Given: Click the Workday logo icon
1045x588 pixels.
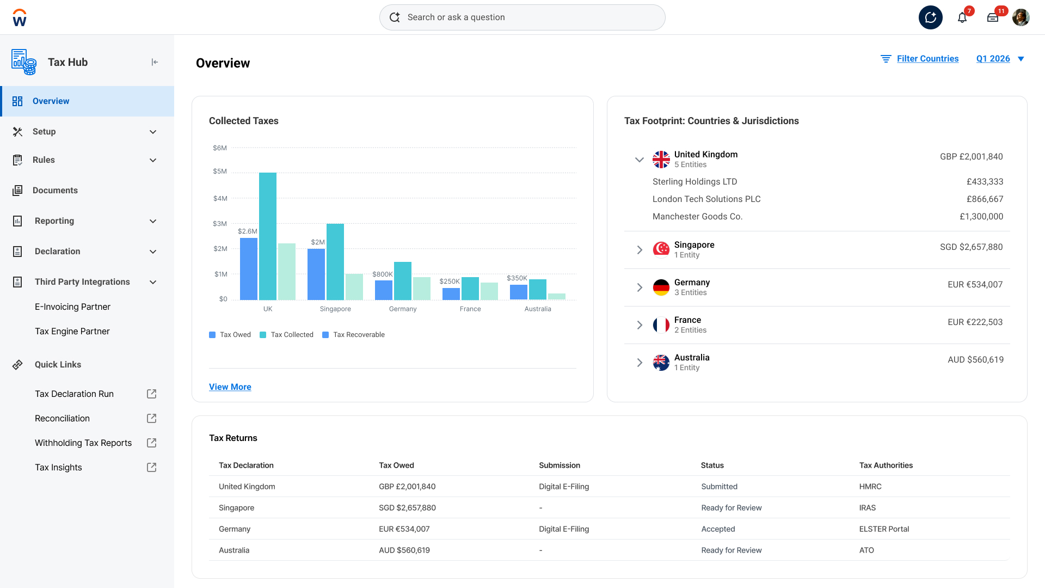Looking at the screenshot, I should click(20, 17).
